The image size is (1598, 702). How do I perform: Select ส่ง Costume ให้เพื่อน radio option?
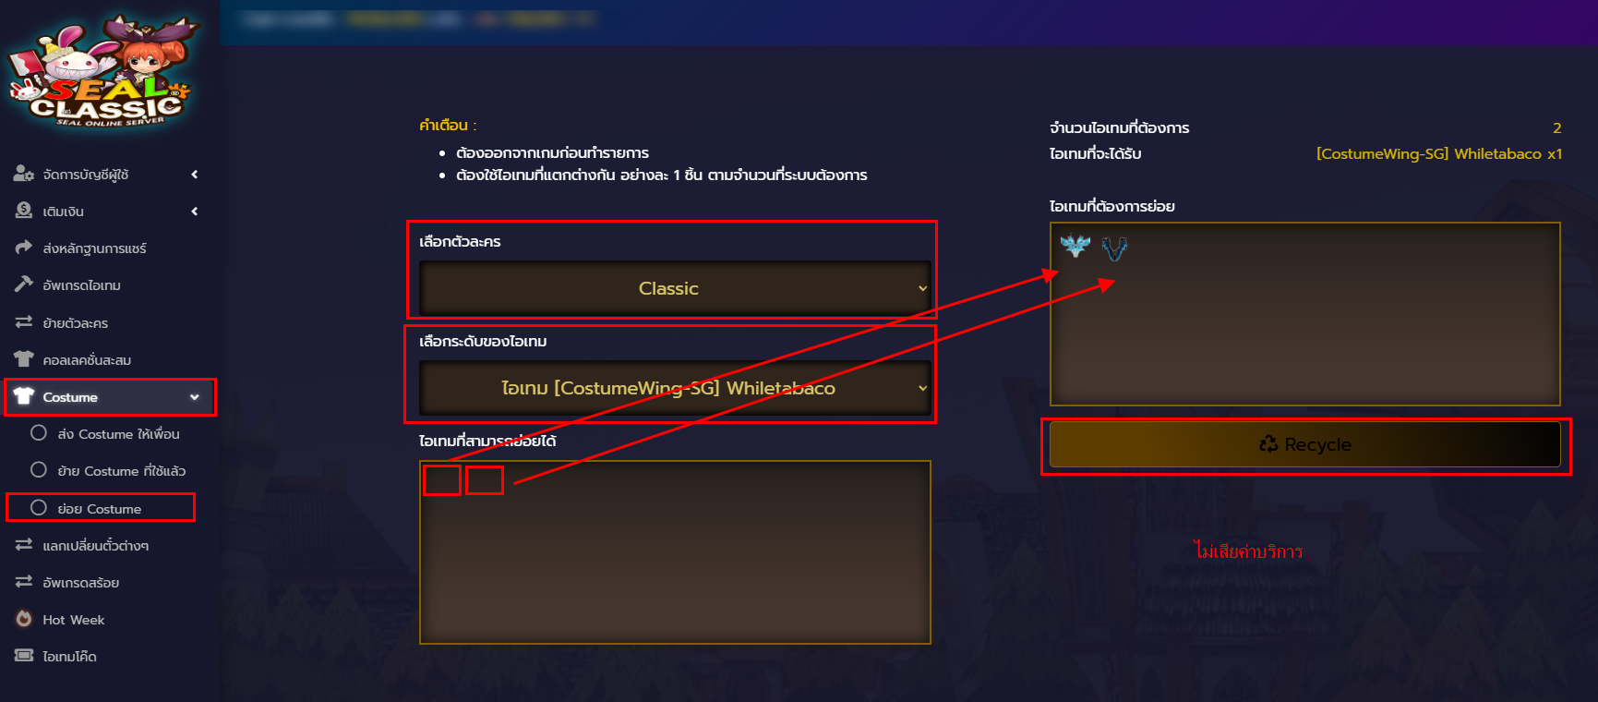39,433
